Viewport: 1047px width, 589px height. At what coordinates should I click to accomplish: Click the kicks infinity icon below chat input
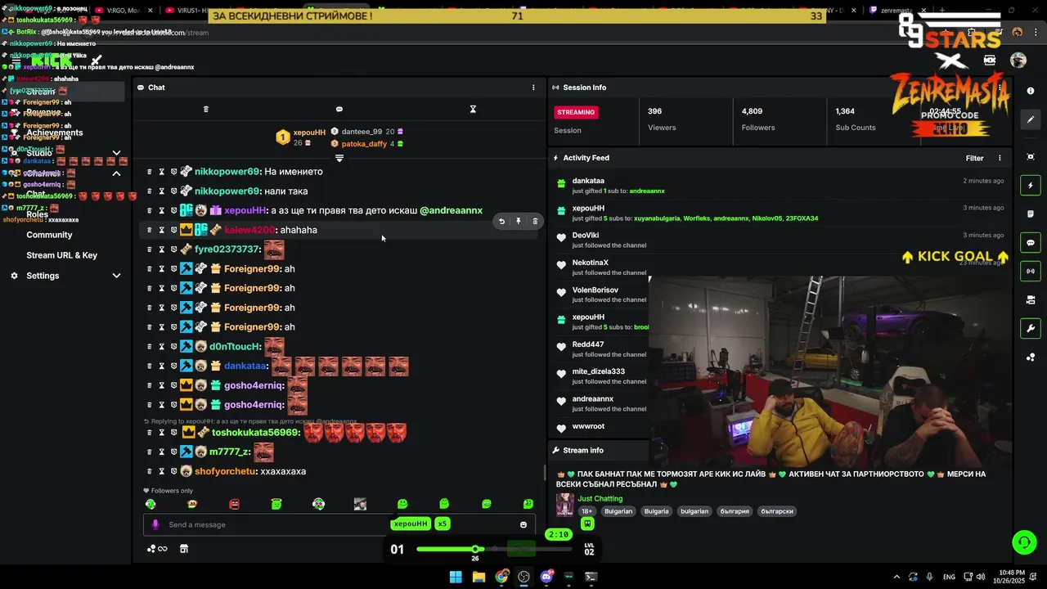tap(157, 549)
